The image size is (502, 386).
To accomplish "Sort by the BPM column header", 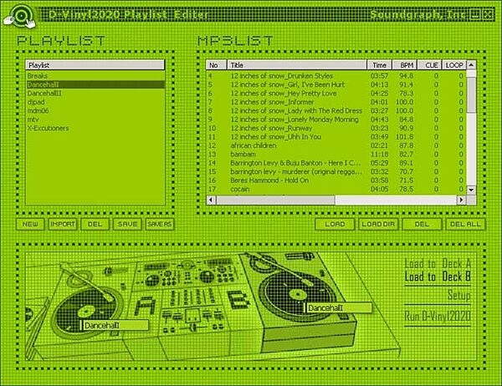I will (405, 65).
